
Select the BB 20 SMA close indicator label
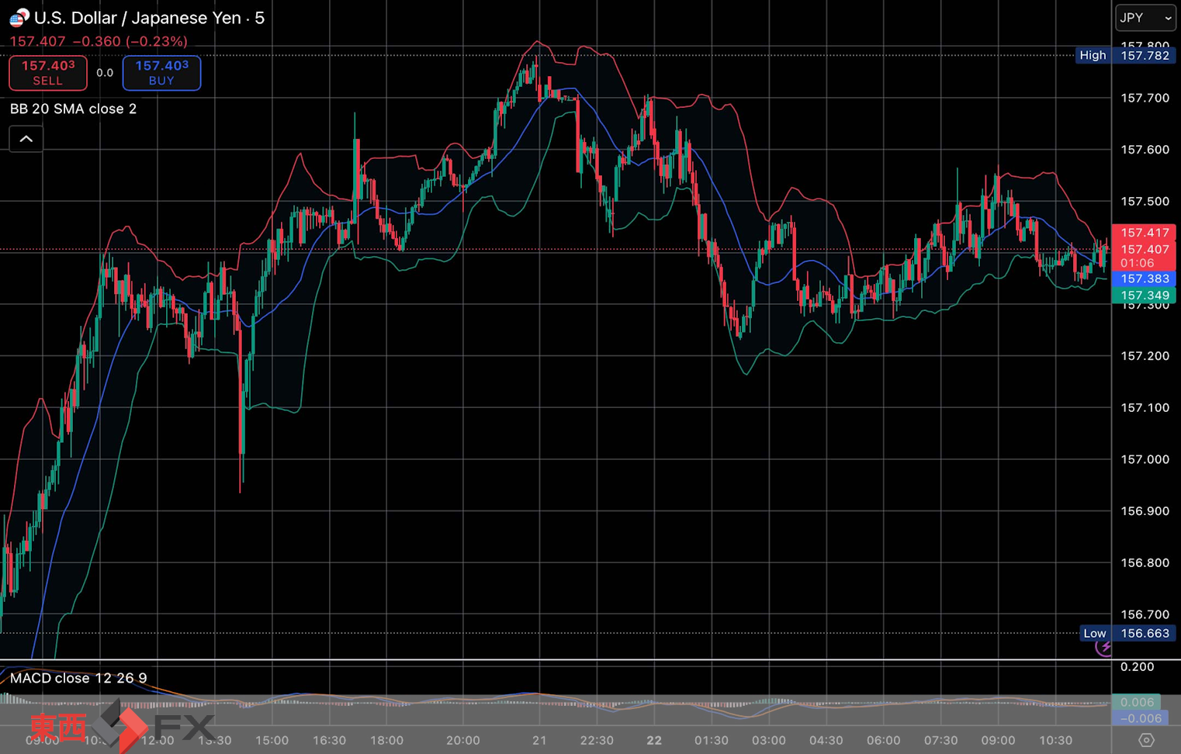[74, 109]
